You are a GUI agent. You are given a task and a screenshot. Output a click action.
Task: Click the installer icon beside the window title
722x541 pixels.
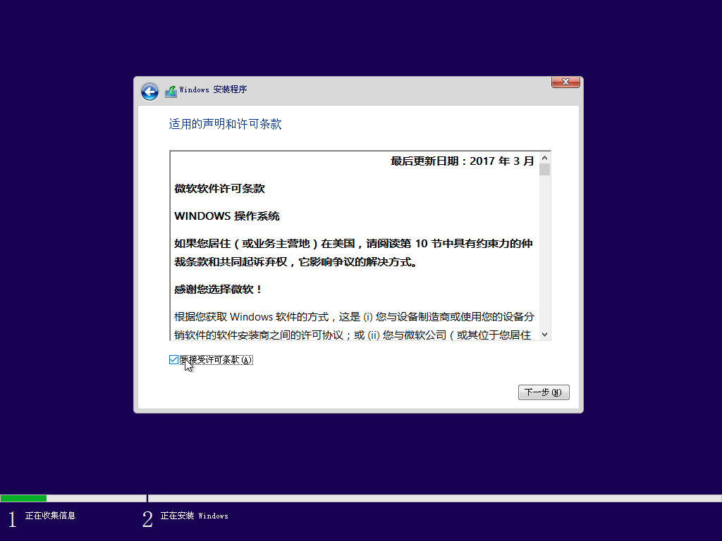click(x=170, y=91)
